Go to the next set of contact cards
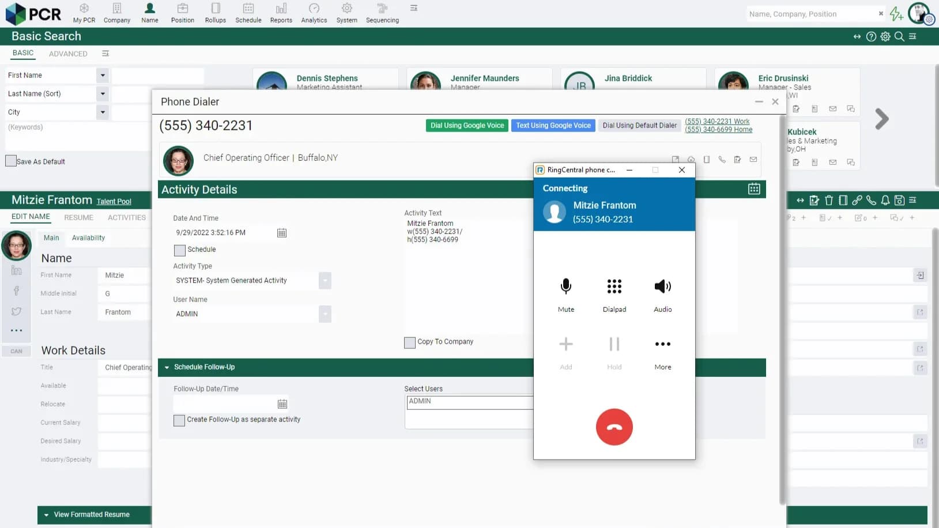Image resolution: width=939 pixels, height=528 pixels. (x=882, y=119)
